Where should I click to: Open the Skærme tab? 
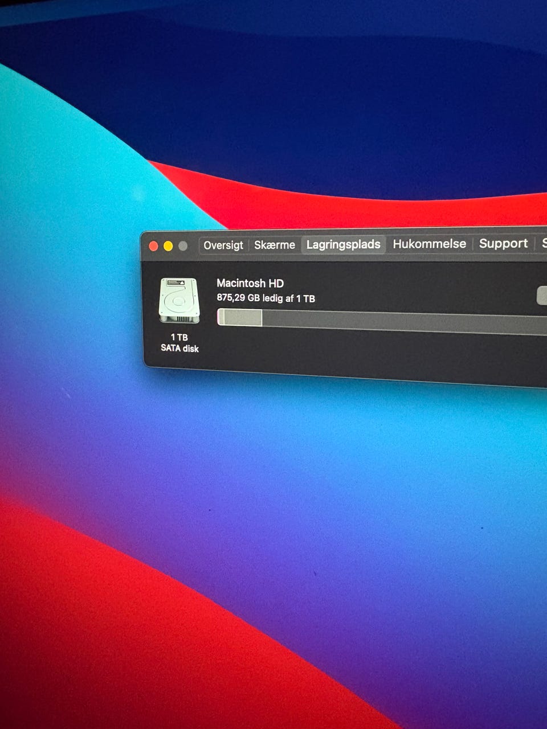(275, 245)
